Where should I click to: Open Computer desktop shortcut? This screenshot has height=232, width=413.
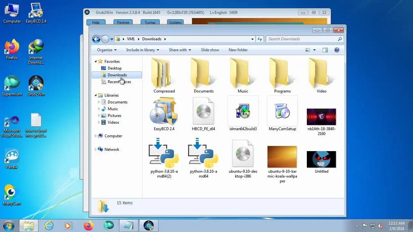(x=12, y=13)
